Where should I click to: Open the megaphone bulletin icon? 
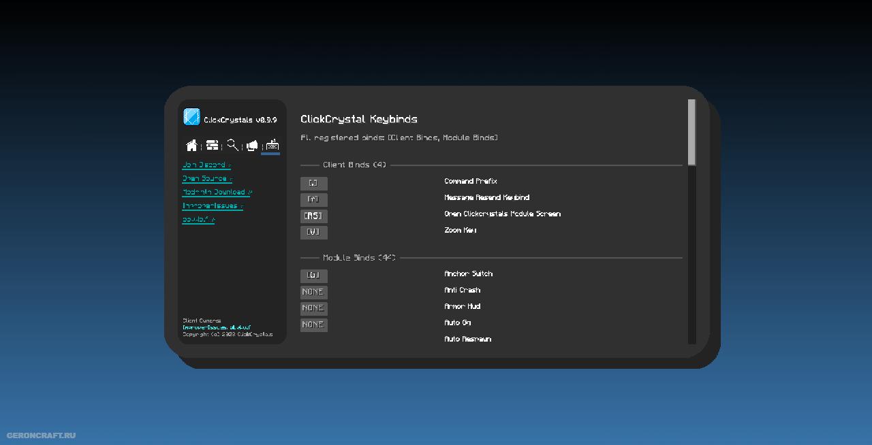coord(252,146)
